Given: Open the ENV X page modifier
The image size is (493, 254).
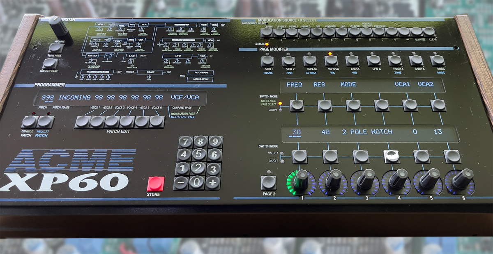Looking at the screenshot, I should [x=352, y=61].
